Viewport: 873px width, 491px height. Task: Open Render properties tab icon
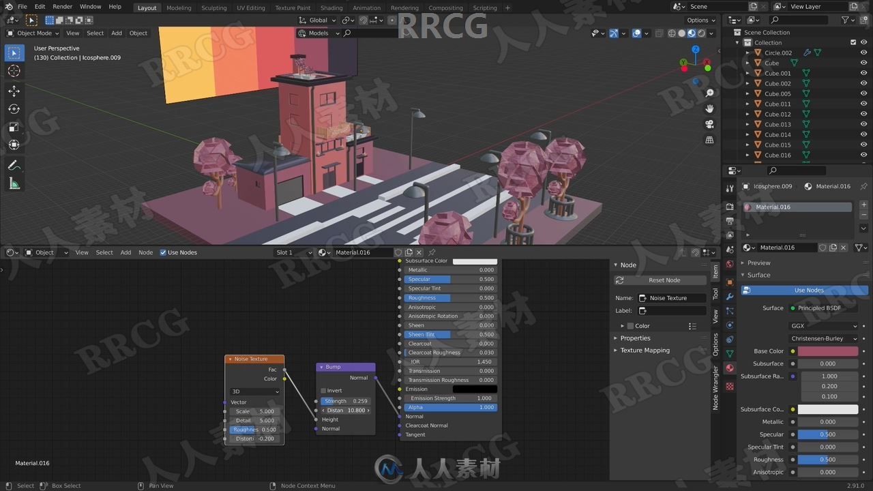click(x=730, y=207)
